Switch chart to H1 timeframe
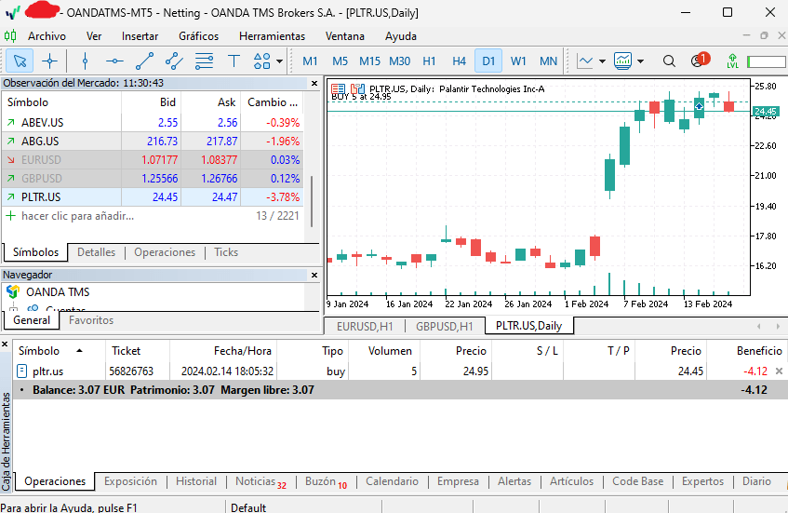Viewport: 788px width, 513px height. (x=429, y=61)
